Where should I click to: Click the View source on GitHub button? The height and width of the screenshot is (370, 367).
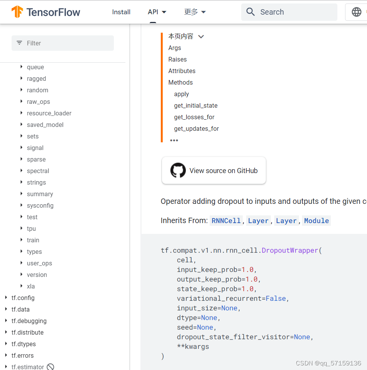click(x=214, y=170)
